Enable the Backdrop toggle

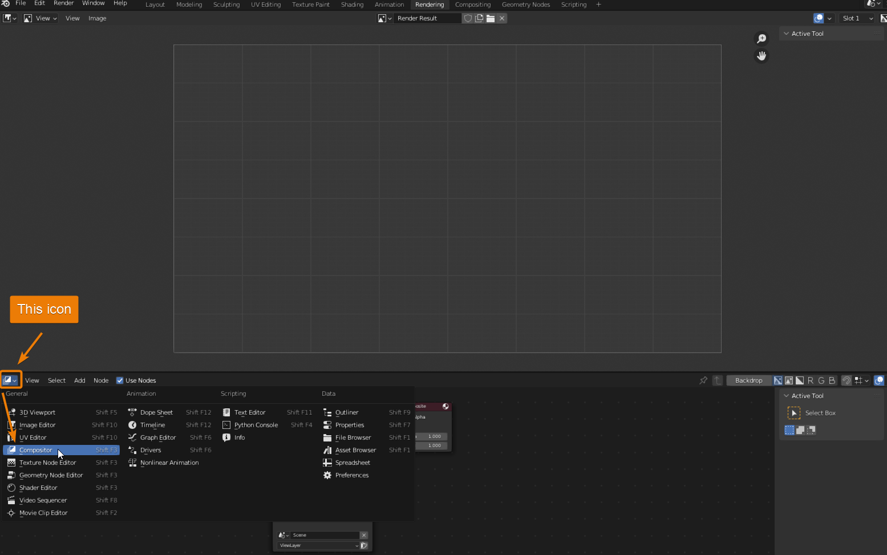[748, 380]
